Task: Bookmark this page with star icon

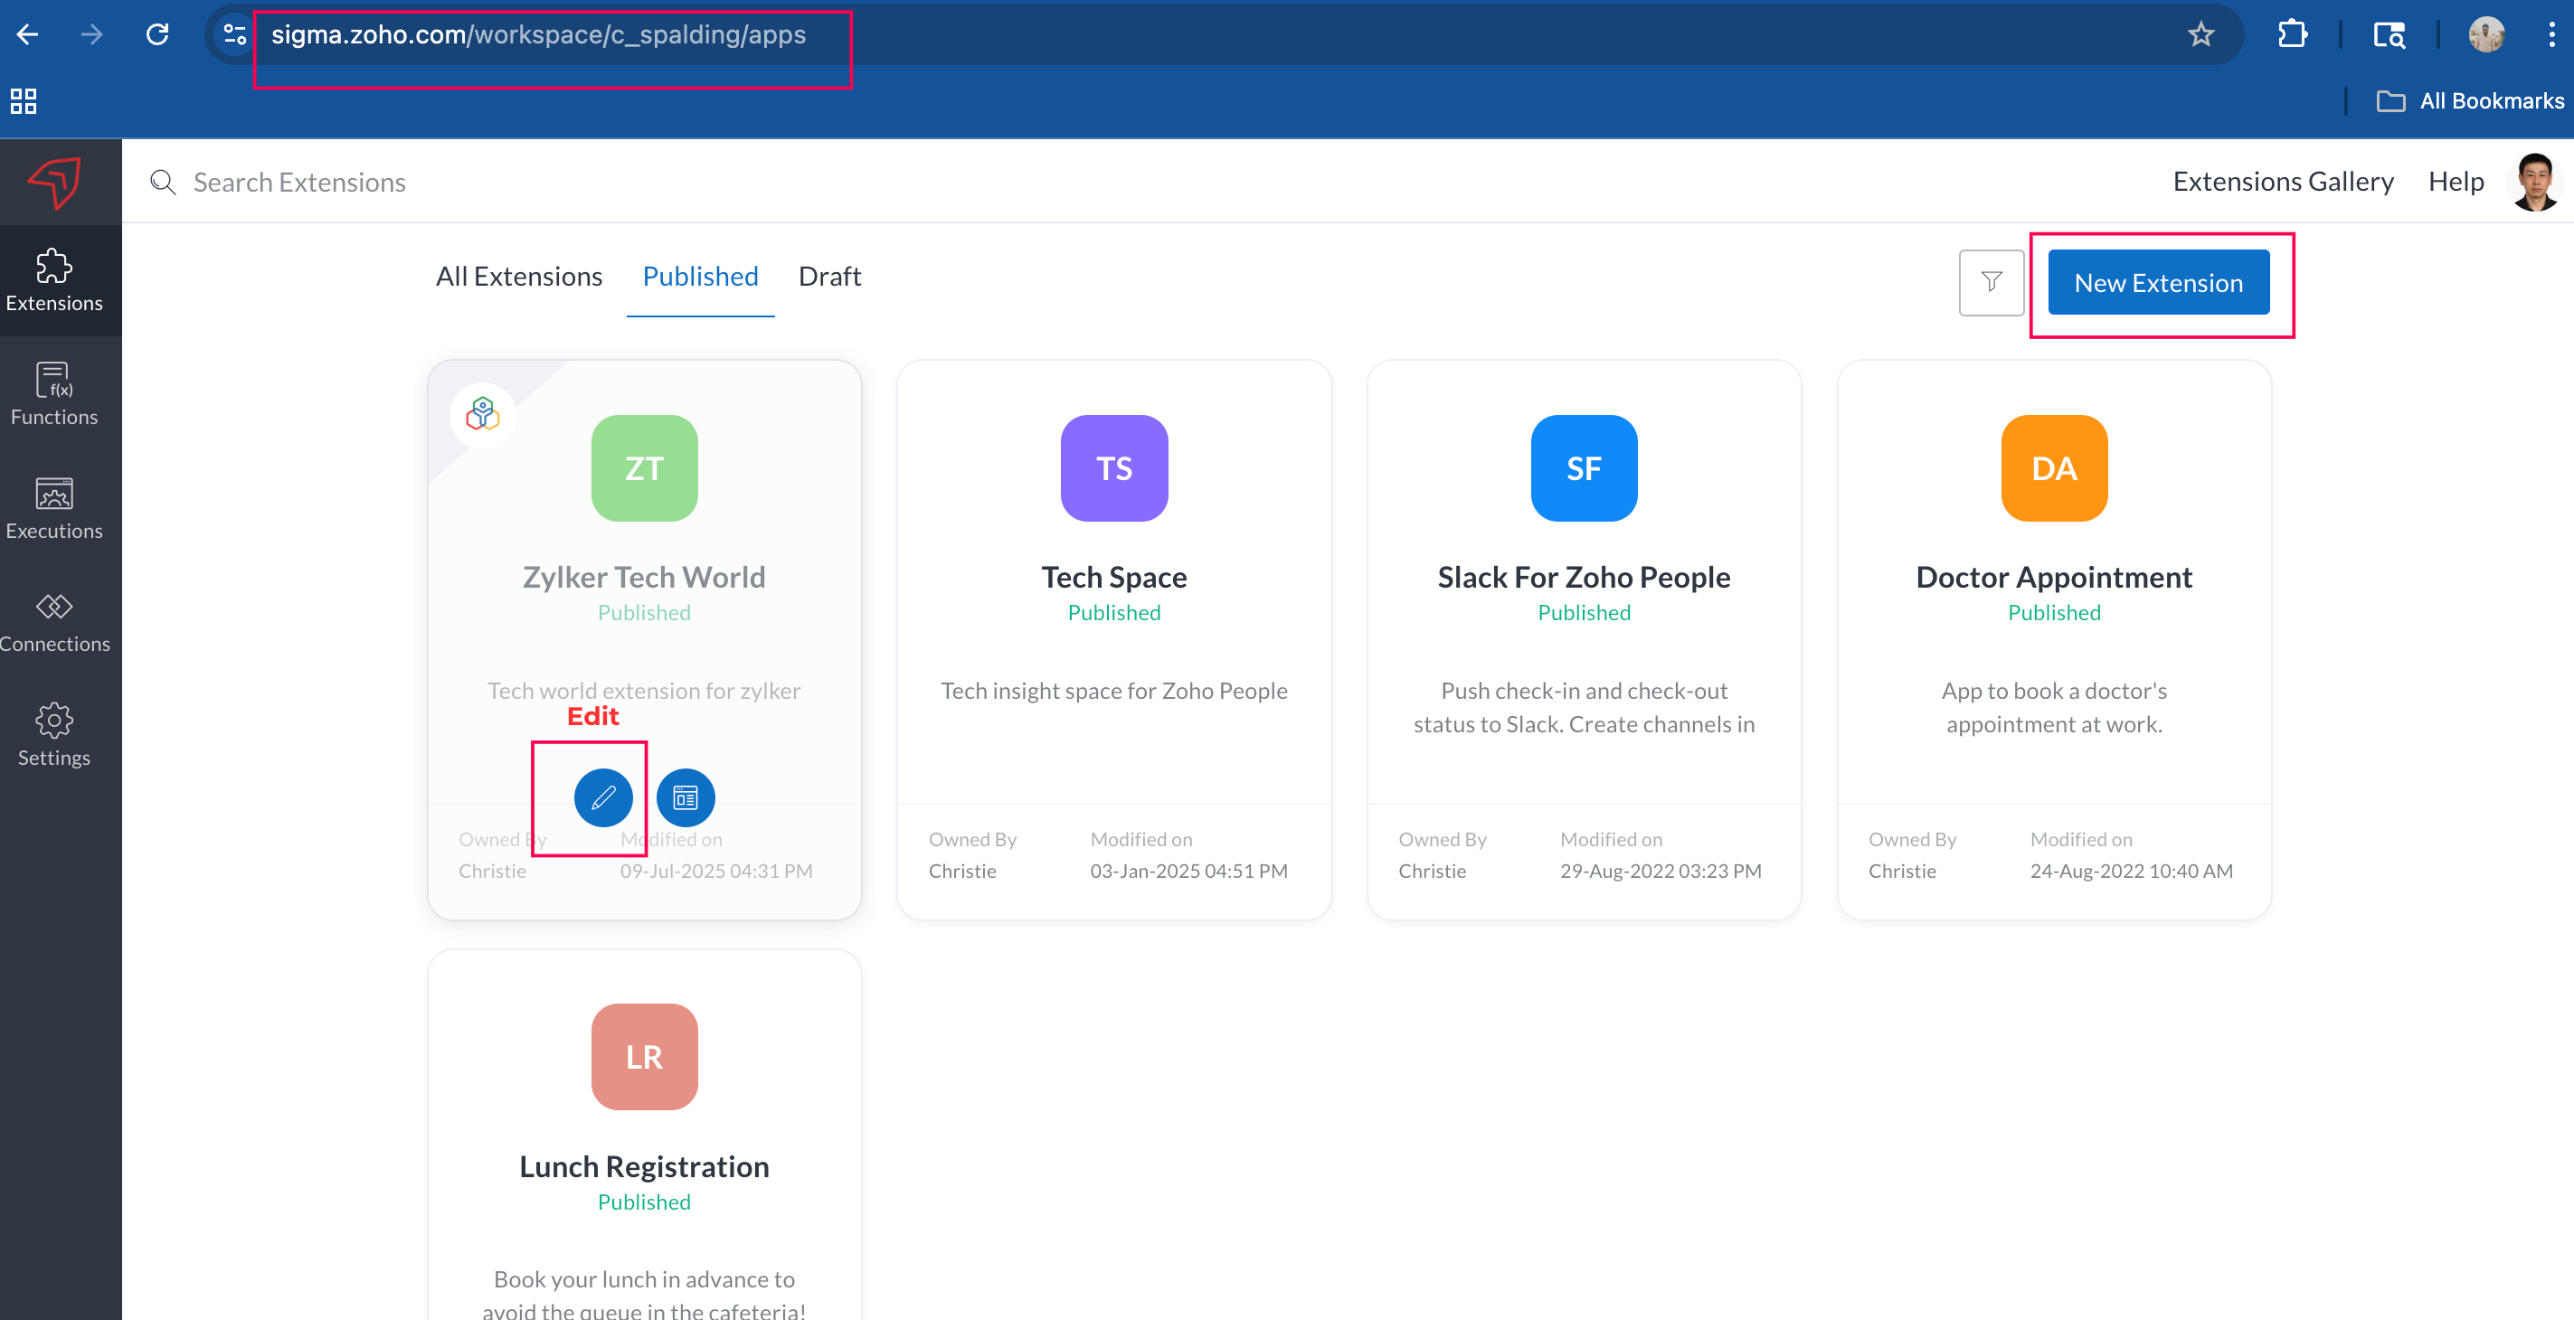Action: pyautogui.click(x=2200, y=35)
